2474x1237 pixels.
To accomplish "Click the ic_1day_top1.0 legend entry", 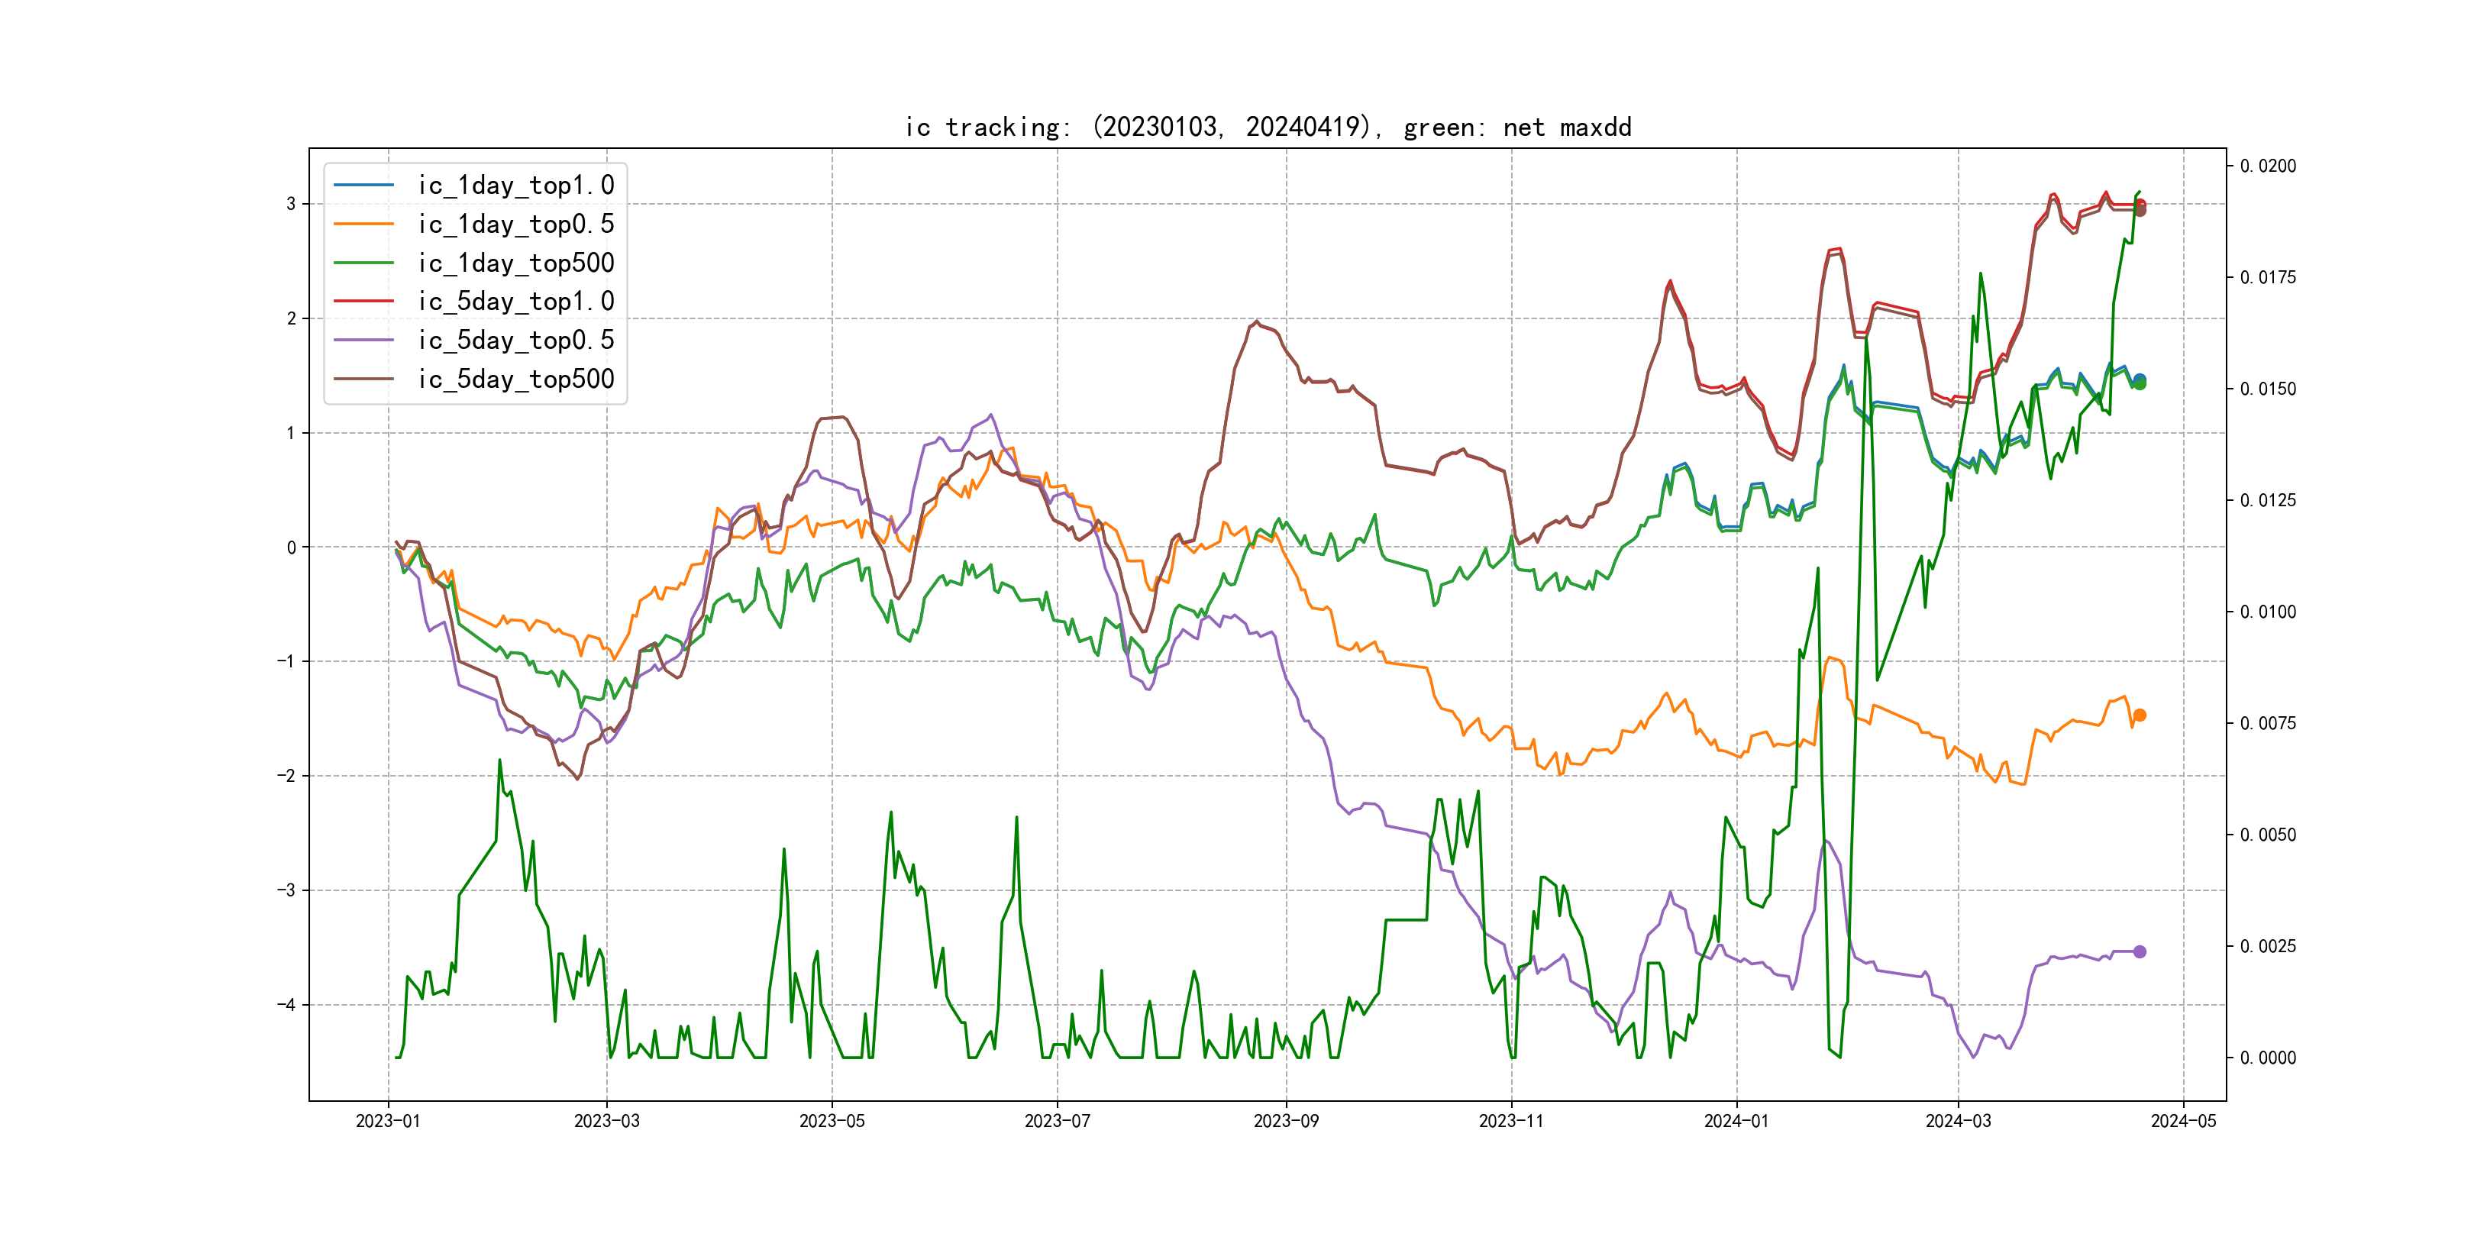I will [x=515, y=186].
